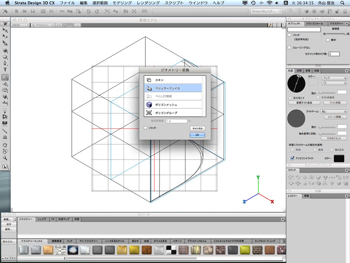Select the Text tool in the toolbox
This screenshot has width=350, height=263.
5,69
